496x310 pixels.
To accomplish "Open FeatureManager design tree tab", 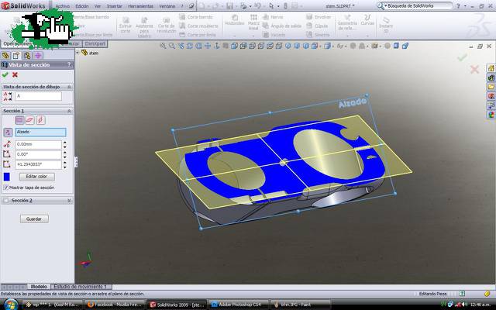I will point(5,56).
